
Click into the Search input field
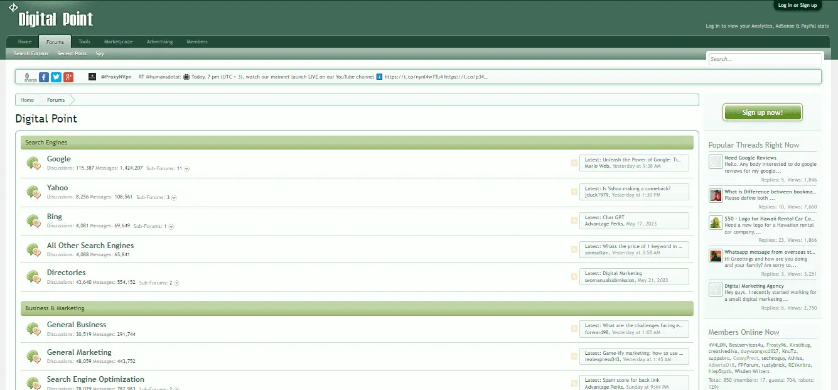pos(765,59)
